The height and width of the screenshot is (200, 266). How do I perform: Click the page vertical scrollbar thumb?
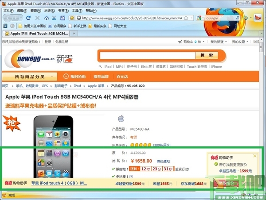261,48
